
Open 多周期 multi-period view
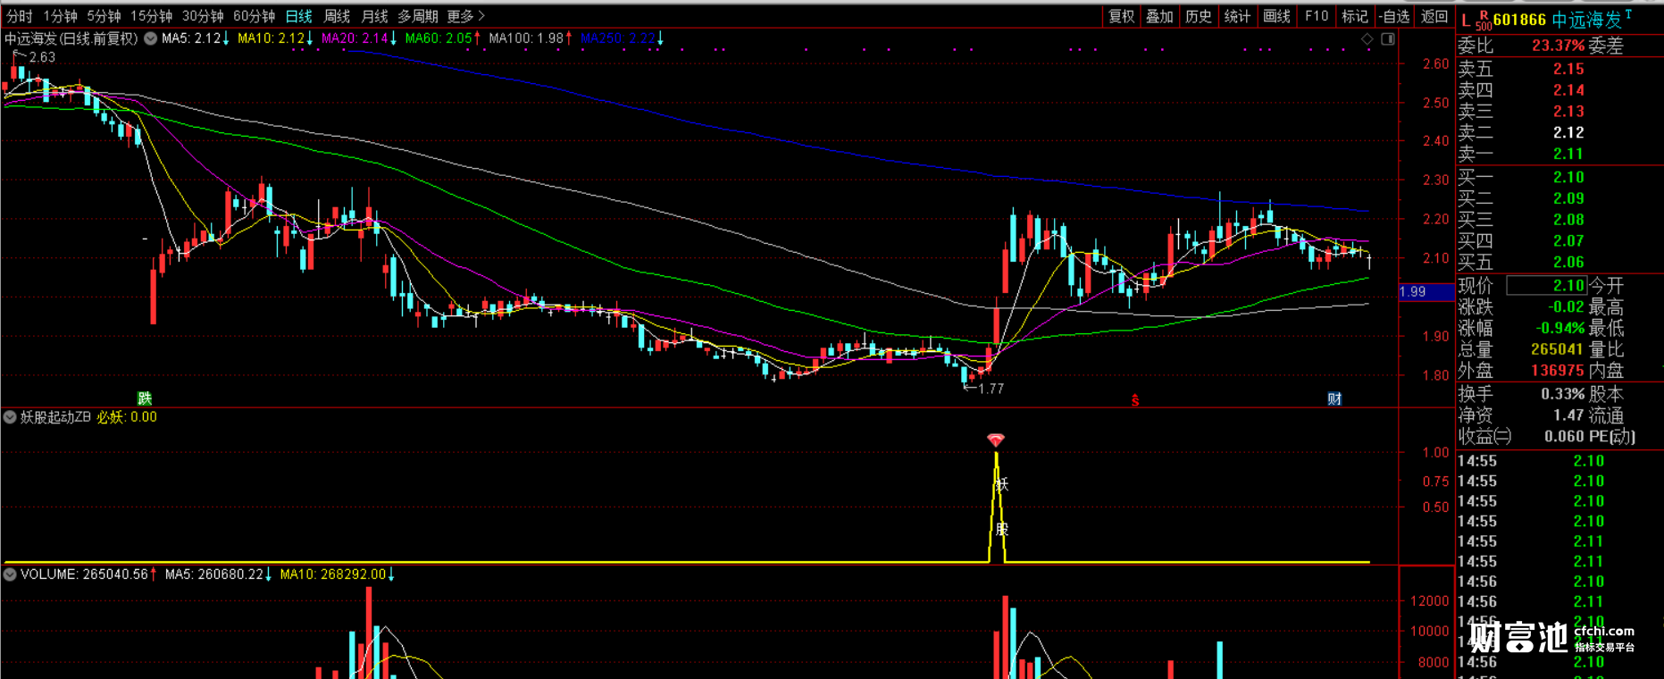pos(418,16)
